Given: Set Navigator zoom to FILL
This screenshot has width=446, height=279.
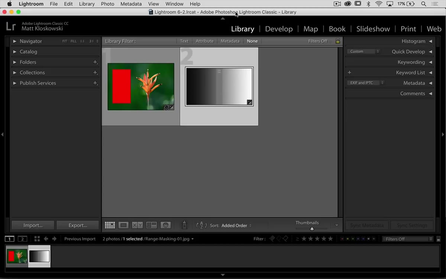Looking at the screenshot, I should 74,41.
